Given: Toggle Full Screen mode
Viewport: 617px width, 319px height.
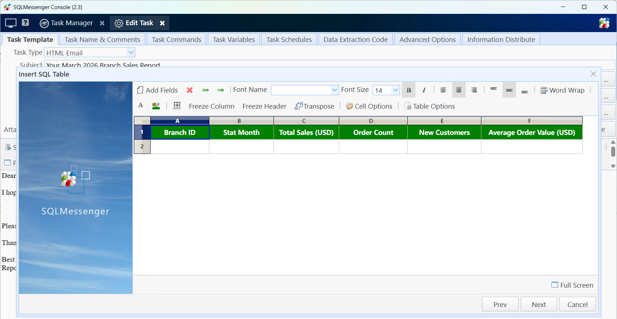Looking at the screenshot, I should click(x=572, y=285).
